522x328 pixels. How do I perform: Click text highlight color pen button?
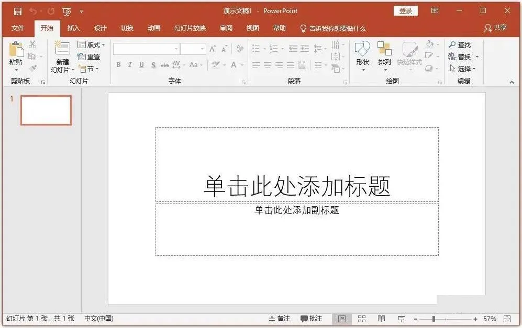point(216,64)
